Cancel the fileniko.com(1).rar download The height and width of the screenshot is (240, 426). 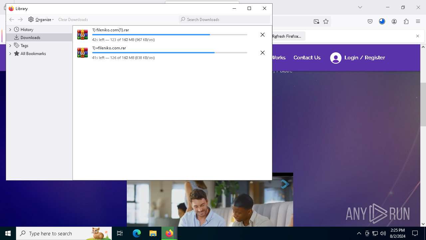263,35
